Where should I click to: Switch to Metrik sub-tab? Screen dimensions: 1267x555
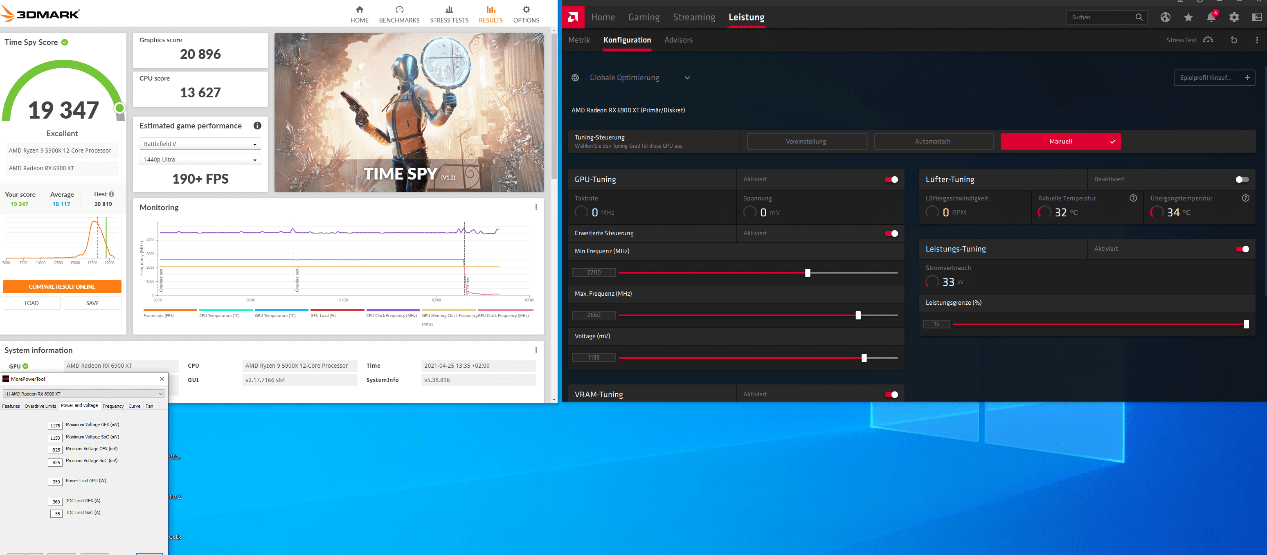pyautogui.click(x=579, y=40)
